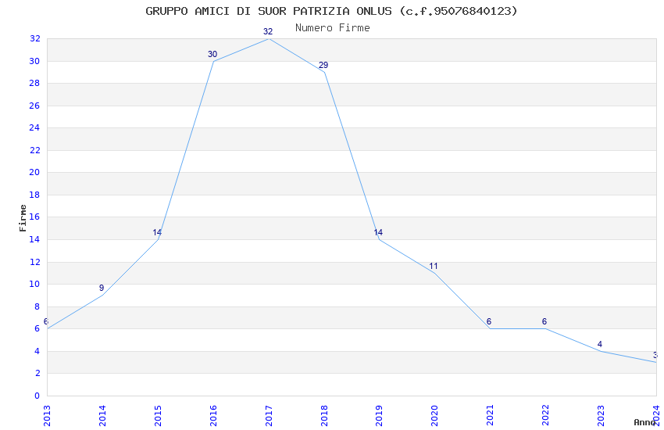Select the data label 29 for 2018
Screen dimensions: 664x430
click(x=323, y=65)
